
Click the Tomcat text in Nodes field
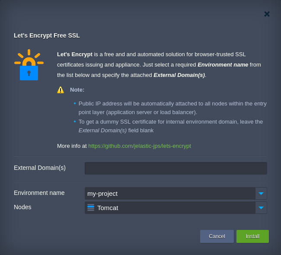108,208
